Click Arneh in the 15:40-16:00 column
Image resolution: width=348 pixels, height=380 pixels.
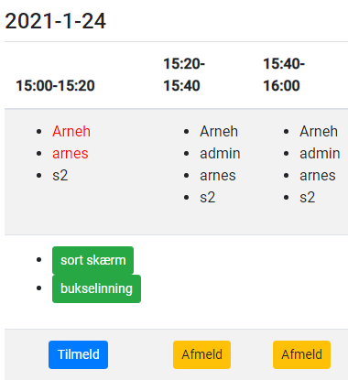[319, 132]
